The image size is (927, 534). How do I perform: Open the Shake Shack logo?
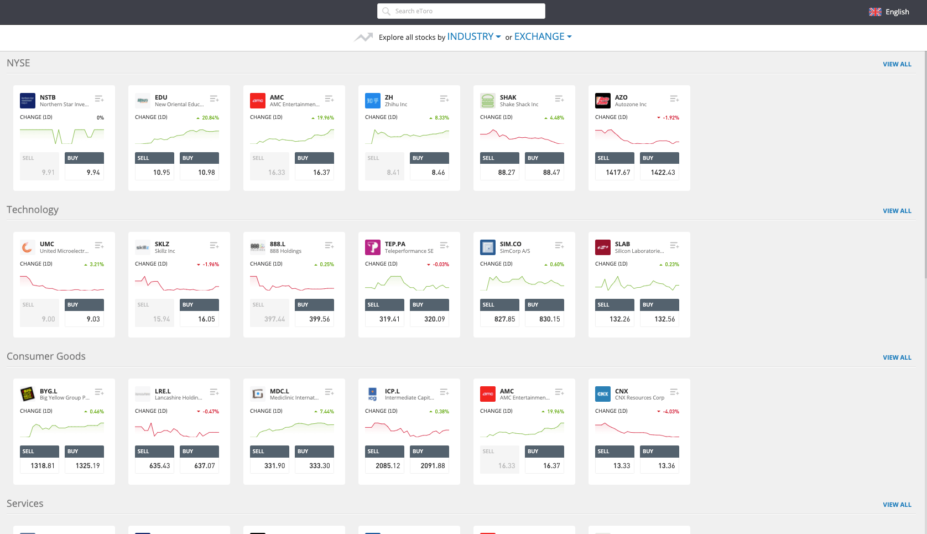[488, 101]
